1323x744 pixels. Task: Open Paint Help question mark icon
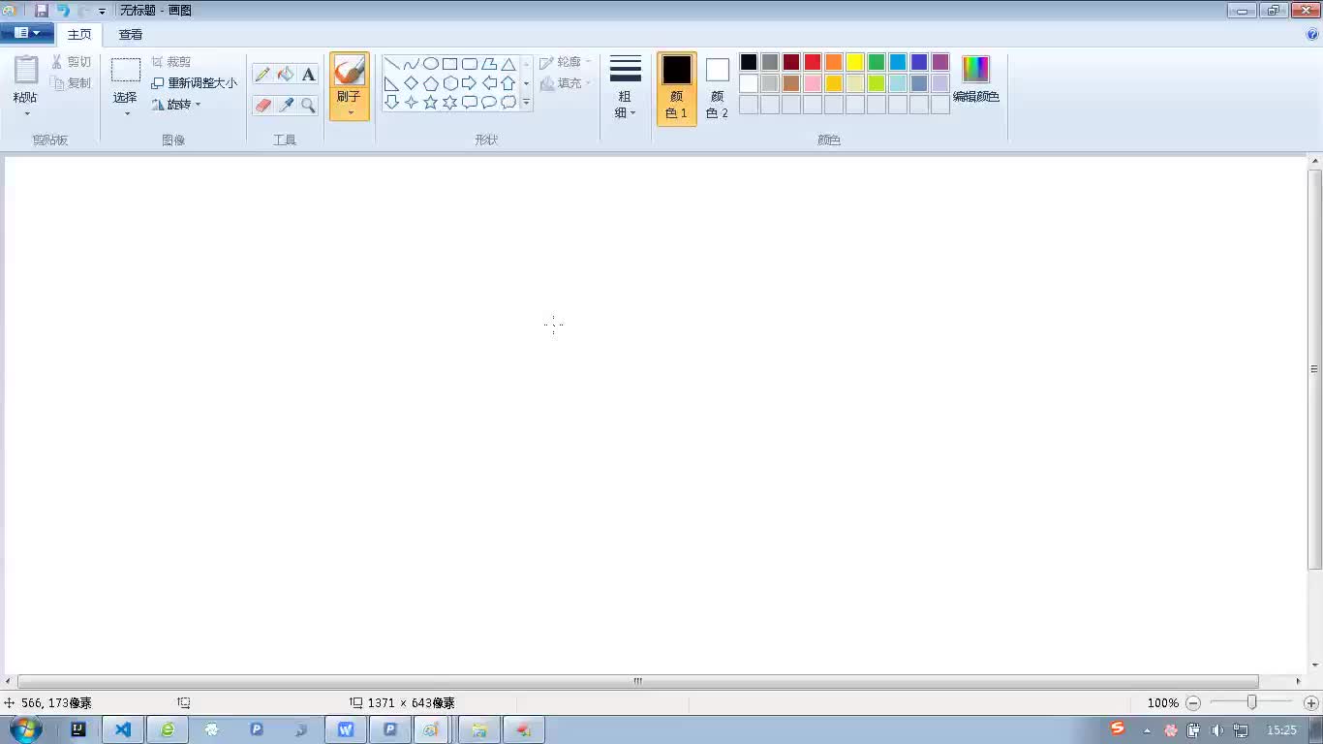click(1312, 34)
